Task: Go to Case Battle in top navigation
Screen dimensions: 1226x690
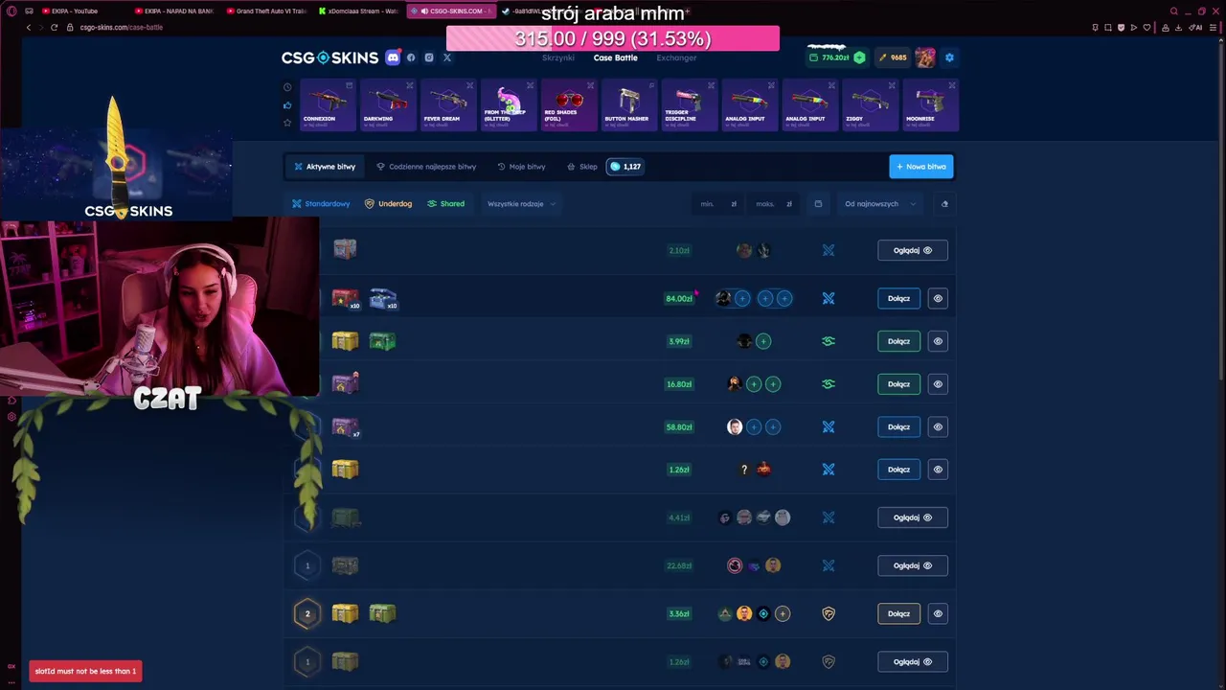Action: (x=615, y=57)
